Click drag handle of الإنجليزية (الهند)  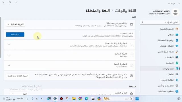click(131, 65)
